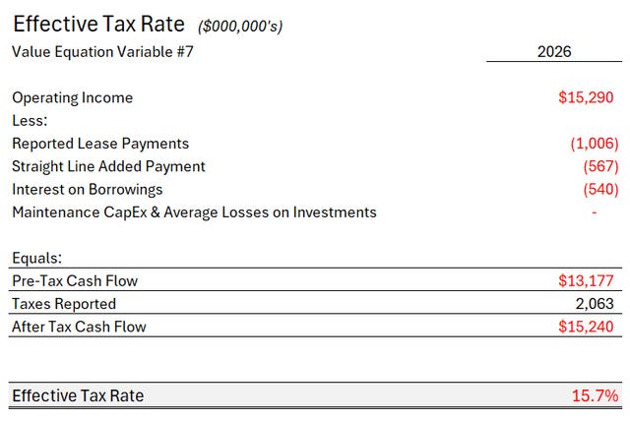This screenshot has width=630, height=421.
Task: Click the Taxes Reported label
Action: click(64, 304)
